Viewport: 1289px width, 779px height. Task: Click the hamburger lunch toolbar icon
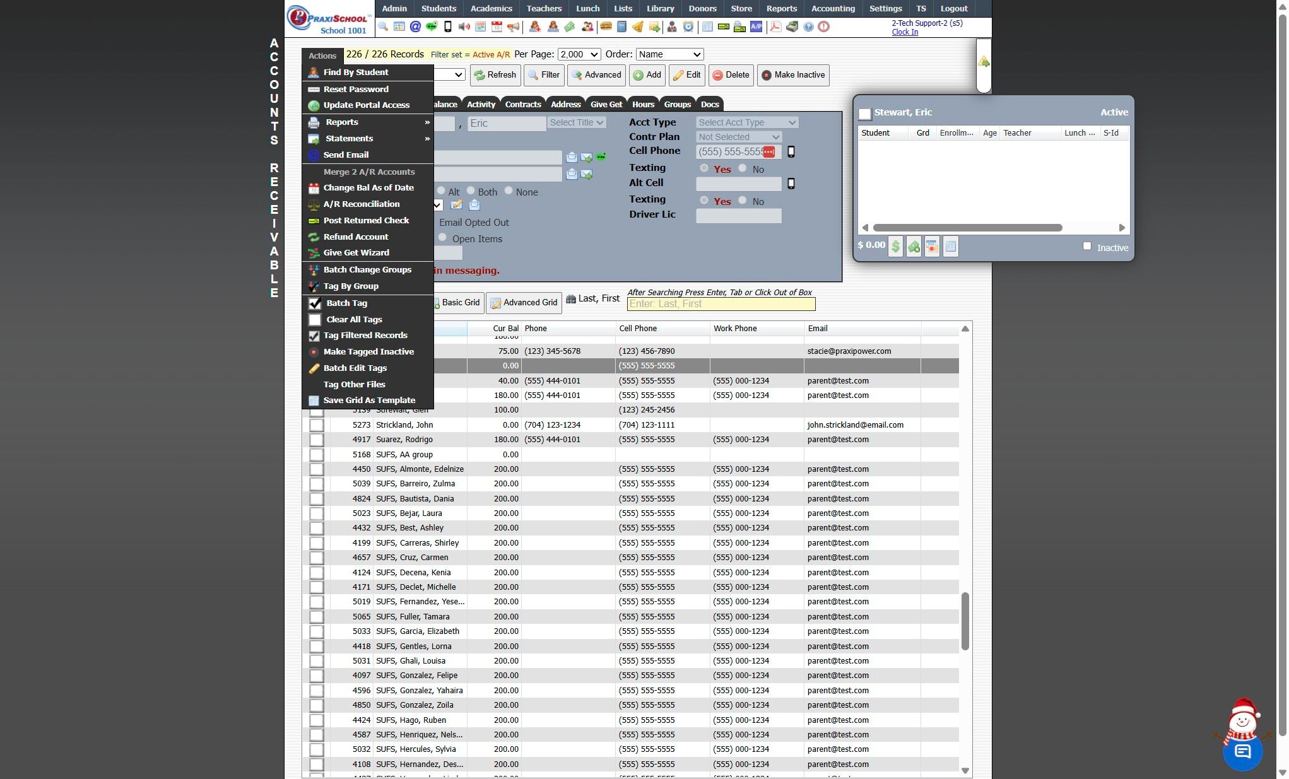[606, 26]
